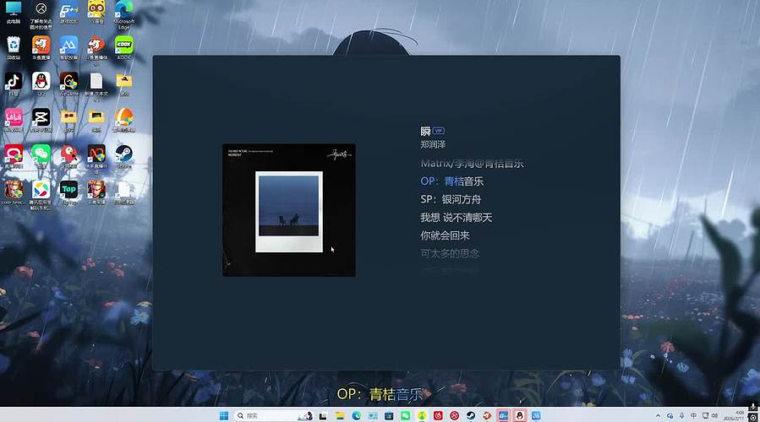Launch the yellow YY raccoon desktop shortcut
The width and height of the screenshot is (760, 422).
pyautogui.click(x=96, y=13)
